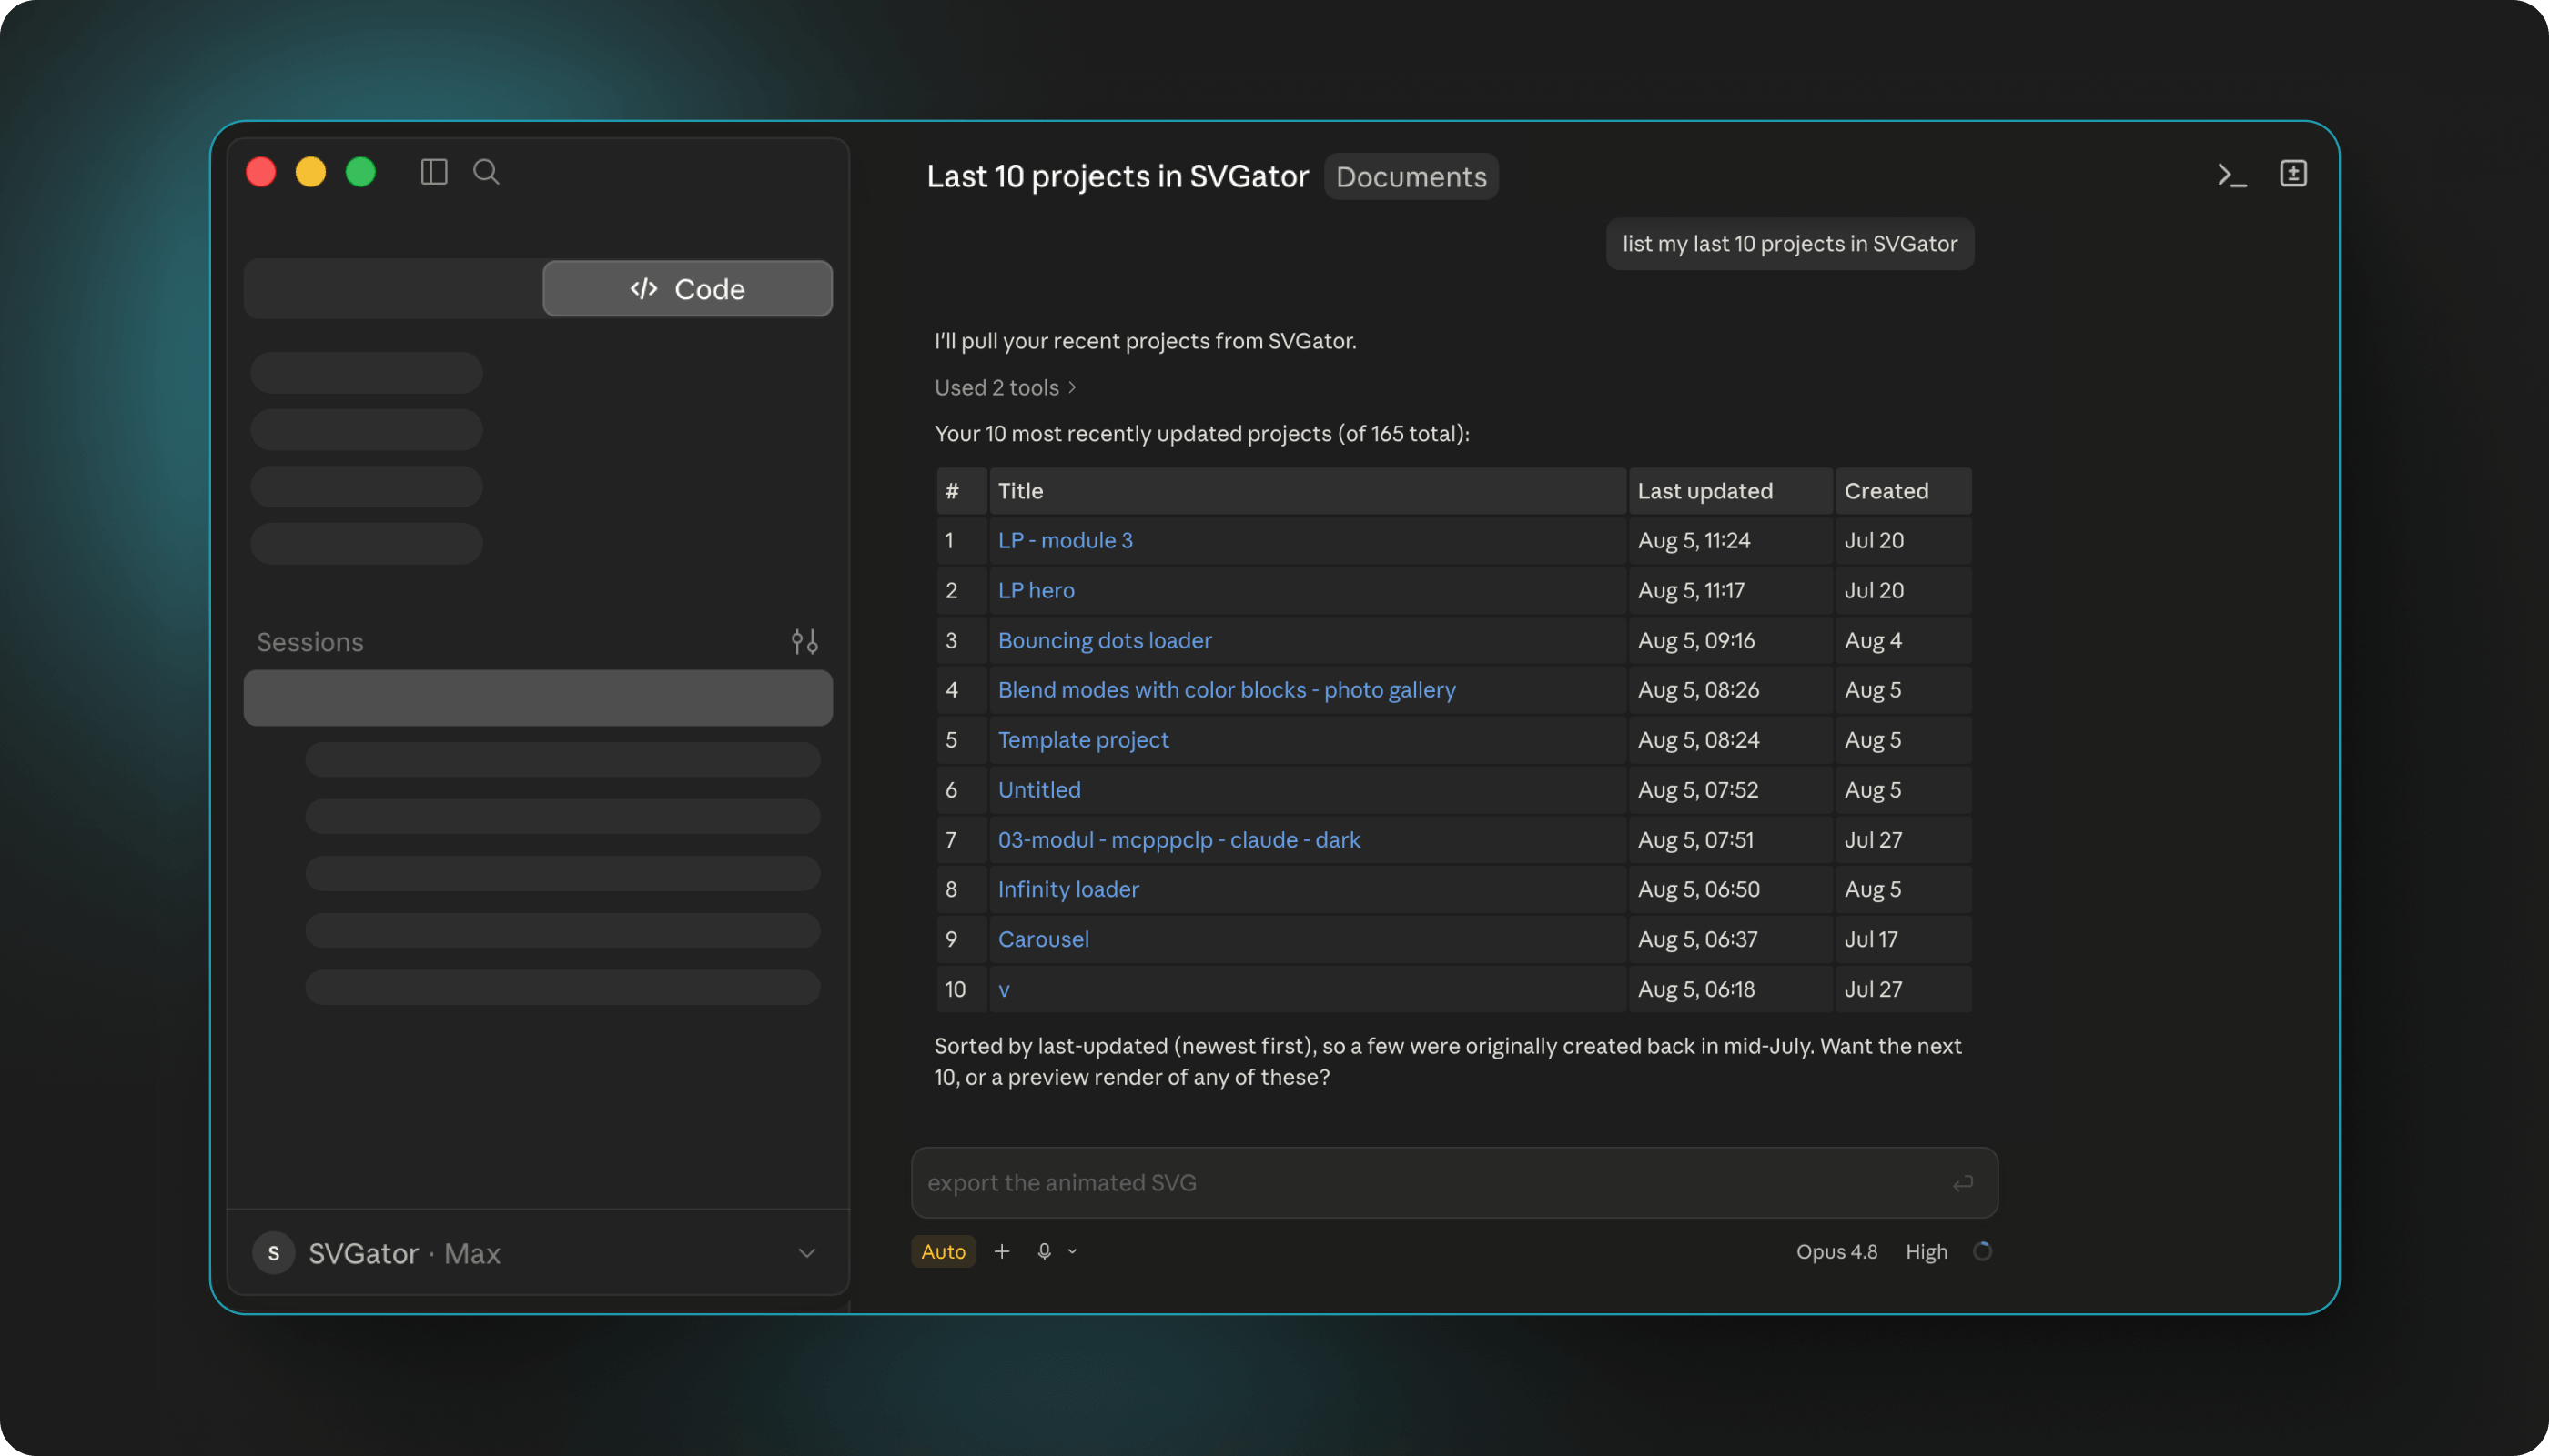This screenshot has height=1456, width=2549.
Task: Open Blend modes with color blocks project
Action: [1227, 690]
